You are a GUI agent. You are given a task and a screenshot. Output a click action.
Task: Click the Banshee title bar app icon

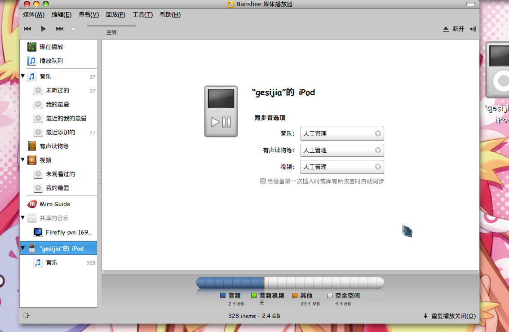pos(230,4)
